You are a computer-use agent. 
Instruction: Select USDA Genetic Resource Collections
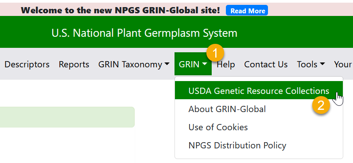point(259,91)
